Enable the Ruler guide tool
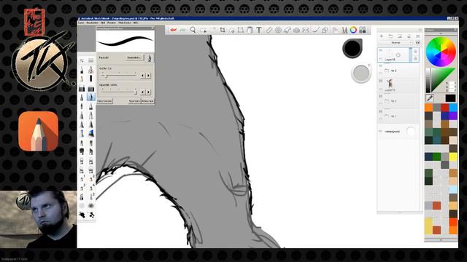This screenshot has width=467, height=262. pos(269,30)
